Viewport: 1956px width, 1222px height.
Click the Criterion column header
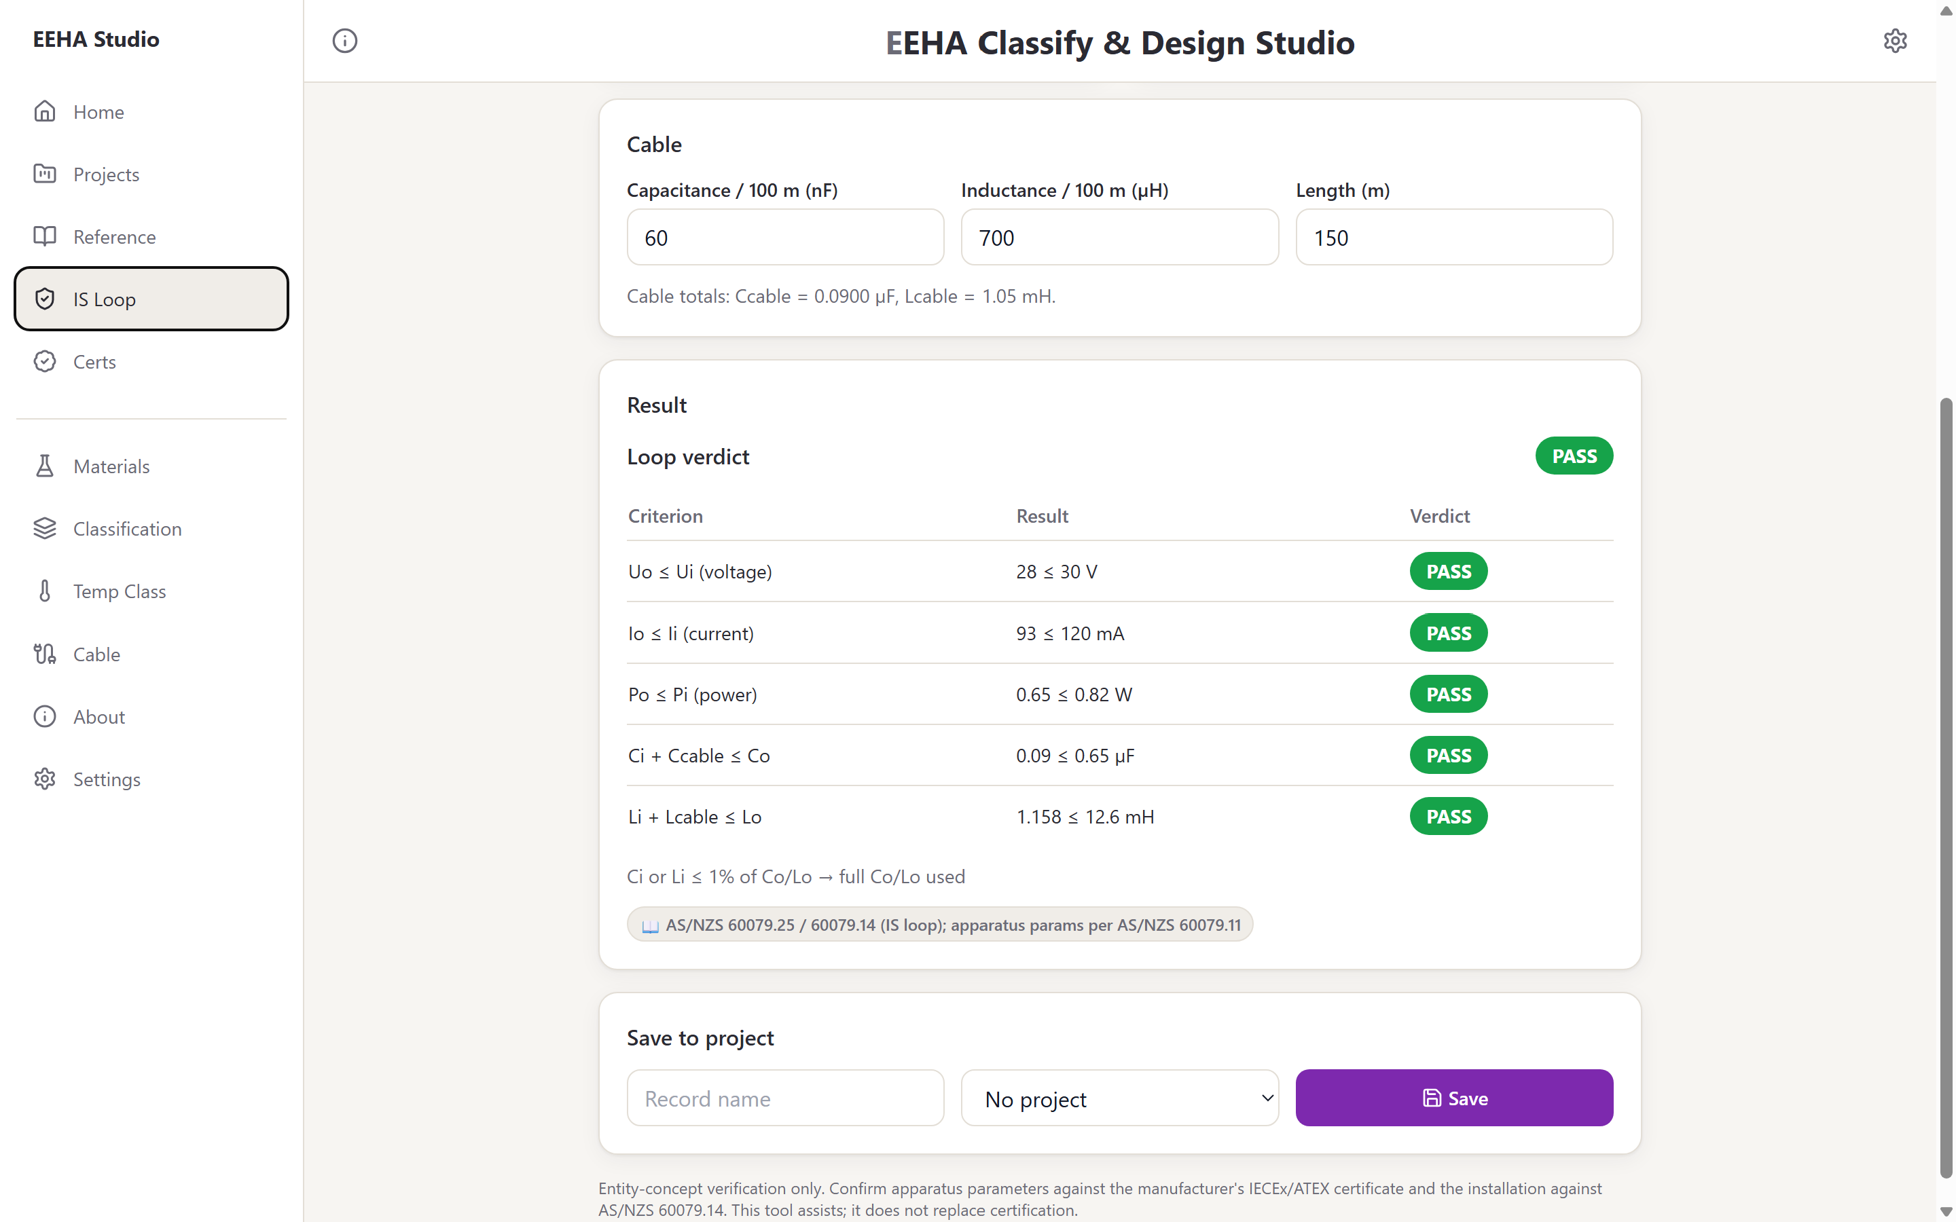[665, 516]
